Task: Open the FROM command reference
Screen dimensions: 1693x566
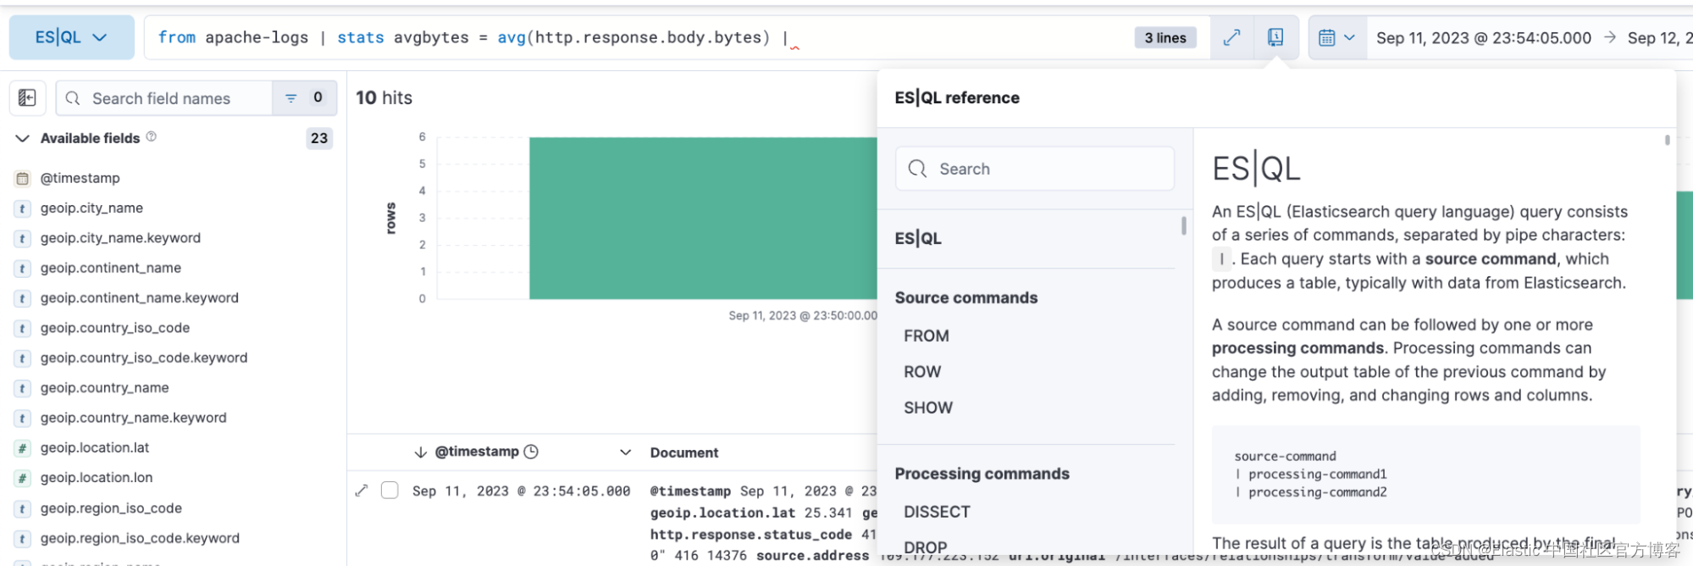Action: pos(927,336)
